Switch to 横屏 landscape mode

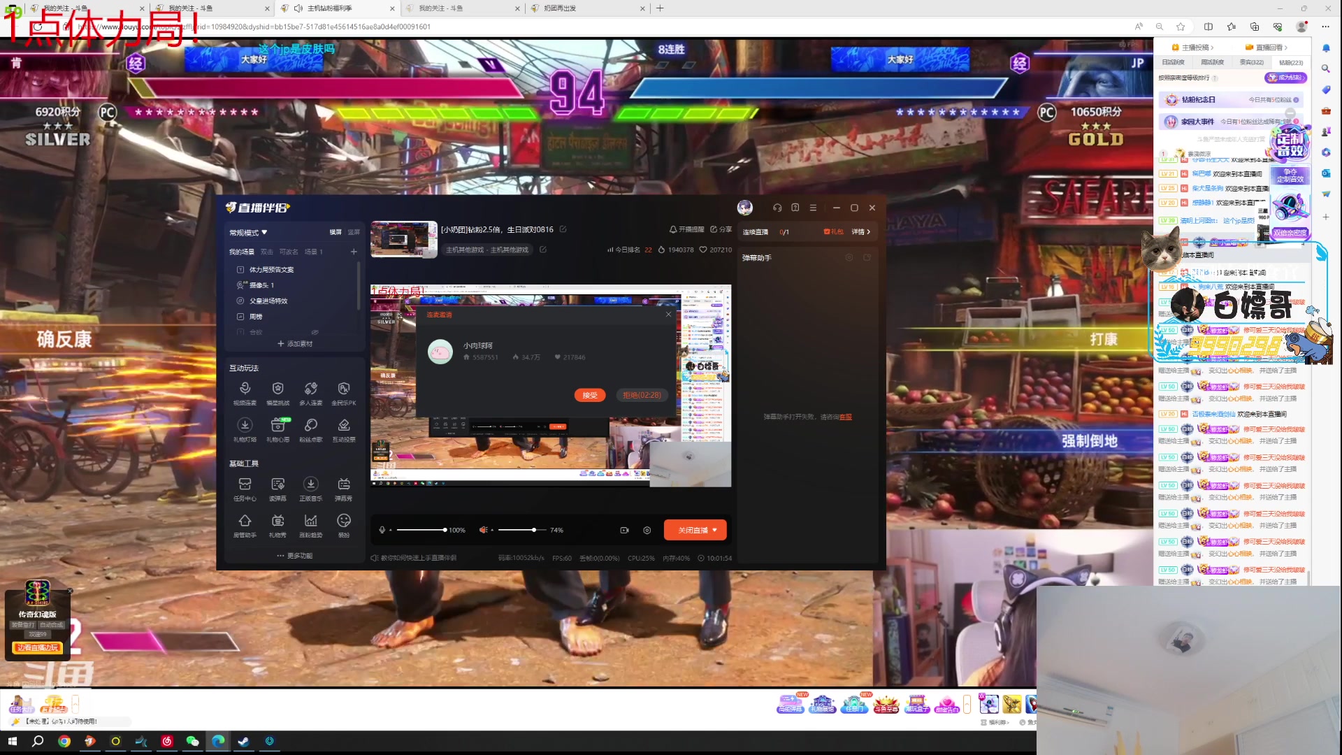pyautogui.click(x=335, y=232)
